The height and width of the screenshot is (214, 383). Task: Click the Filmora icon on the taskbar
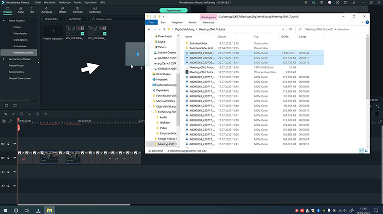[x=38, y=211]
